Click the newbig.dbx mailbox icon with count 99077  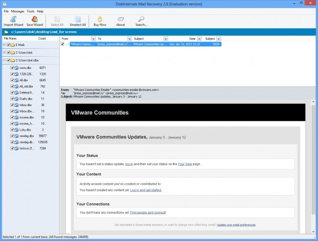tap(17, 136)
